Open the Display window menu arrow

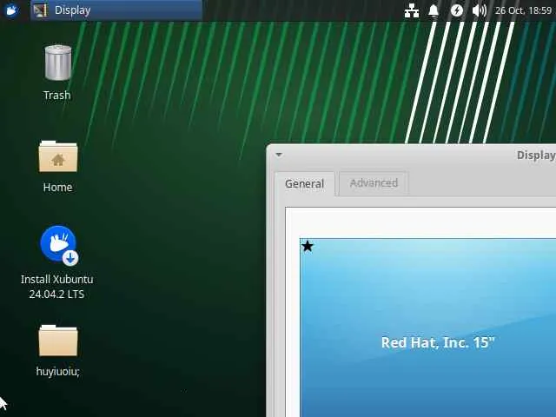[279, 155]
